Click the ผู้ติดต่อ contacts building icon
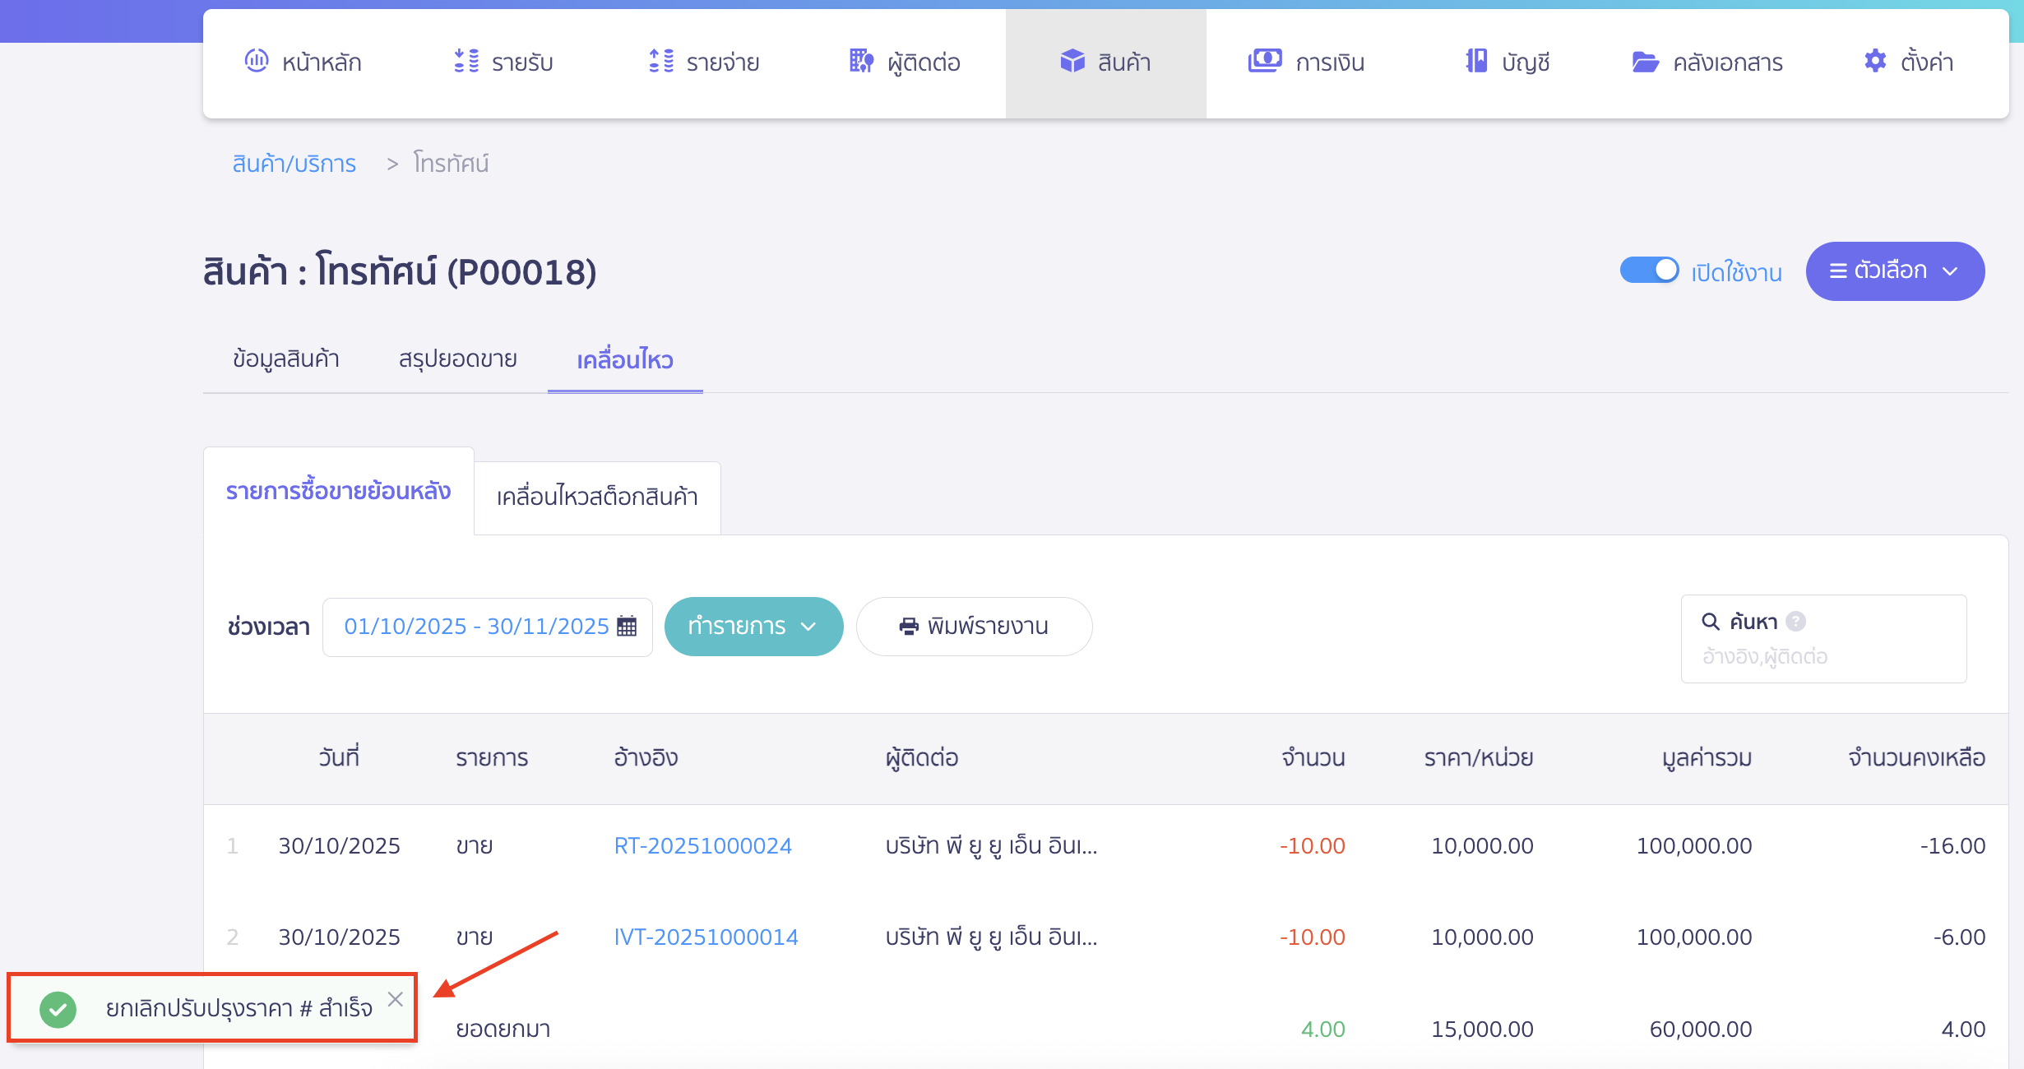The height and width of the screenshot is (1069, 2024). tap(861, 61)
